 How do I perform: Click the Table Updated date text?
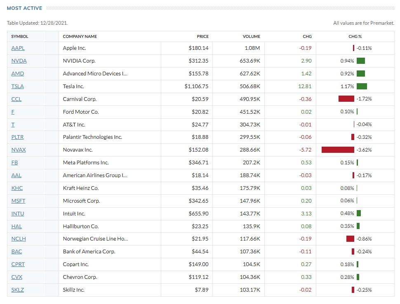coord(37,23)
